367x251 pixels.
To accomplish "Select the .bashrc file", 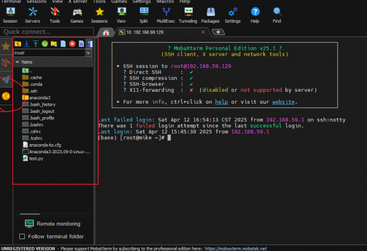I will 33,125.
